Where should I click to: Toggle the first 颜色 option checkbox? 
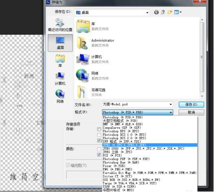pyautogui.click(x=99, y=149)
